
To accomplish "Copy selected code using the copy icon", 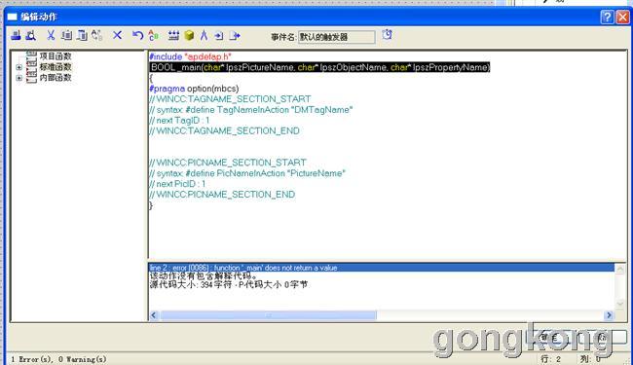I will (x=66, y=35).
